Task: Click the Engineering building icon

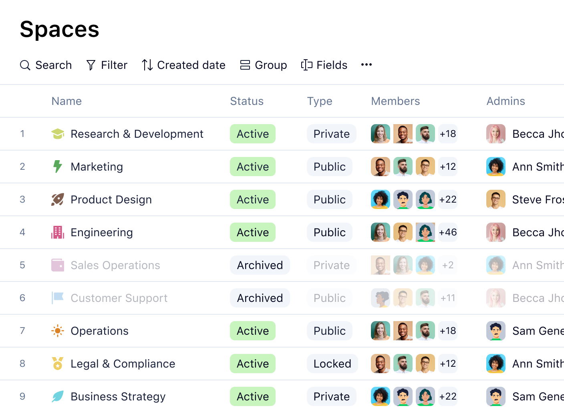Action: coord(58,232)
